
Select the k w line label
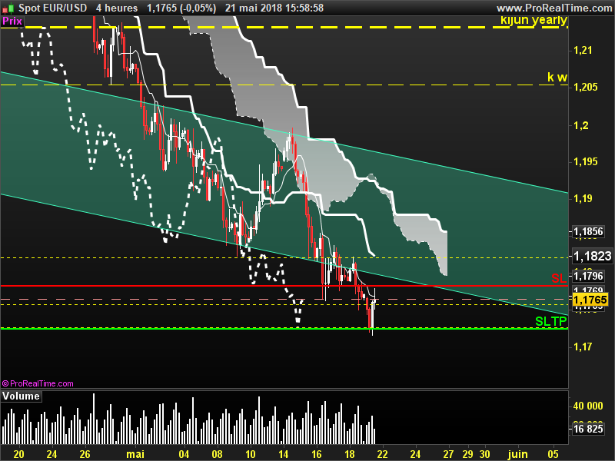point(557,78)
